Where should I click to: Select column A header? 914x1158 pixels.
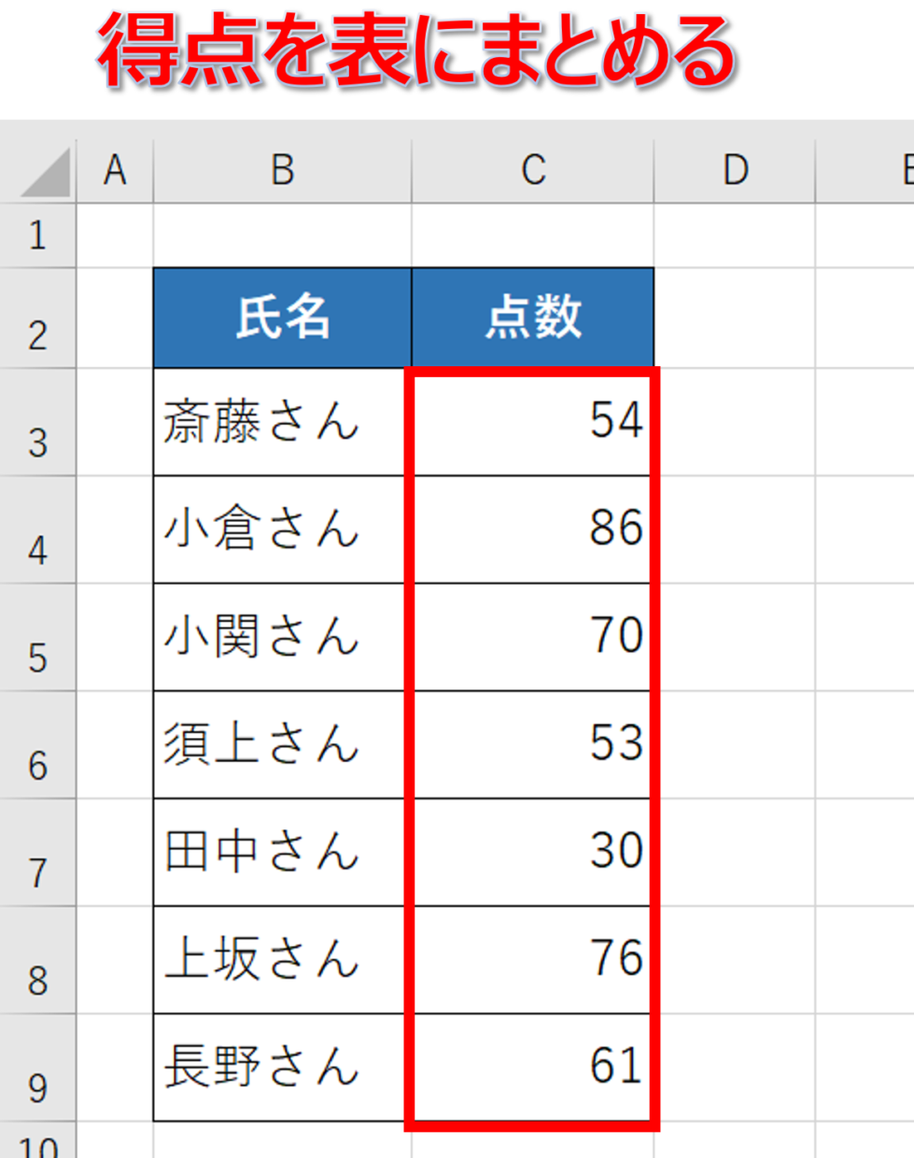[x=115, y=171]
